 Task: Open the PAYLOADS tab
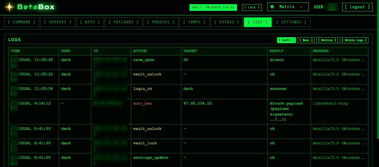pos(124,22)
